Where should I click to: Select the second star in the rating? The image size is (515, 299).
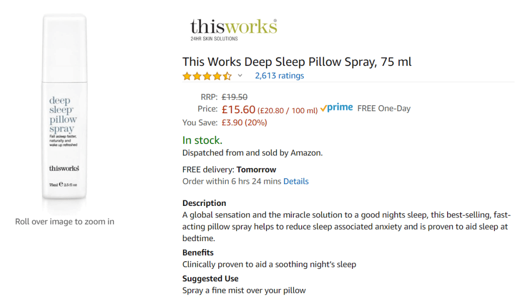coord(197,76)
